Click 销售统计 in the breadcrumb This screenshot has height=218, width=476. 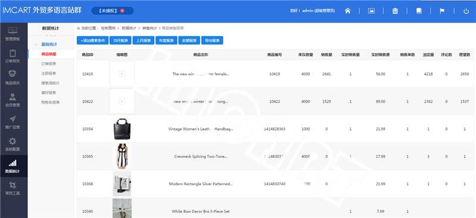click(x=150, y=28)
